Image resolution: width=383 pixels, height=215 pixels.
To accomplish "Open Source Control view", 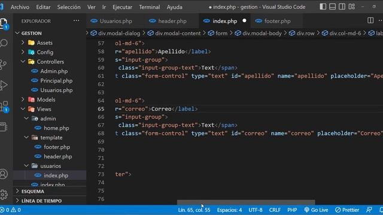I will point(3,64).
